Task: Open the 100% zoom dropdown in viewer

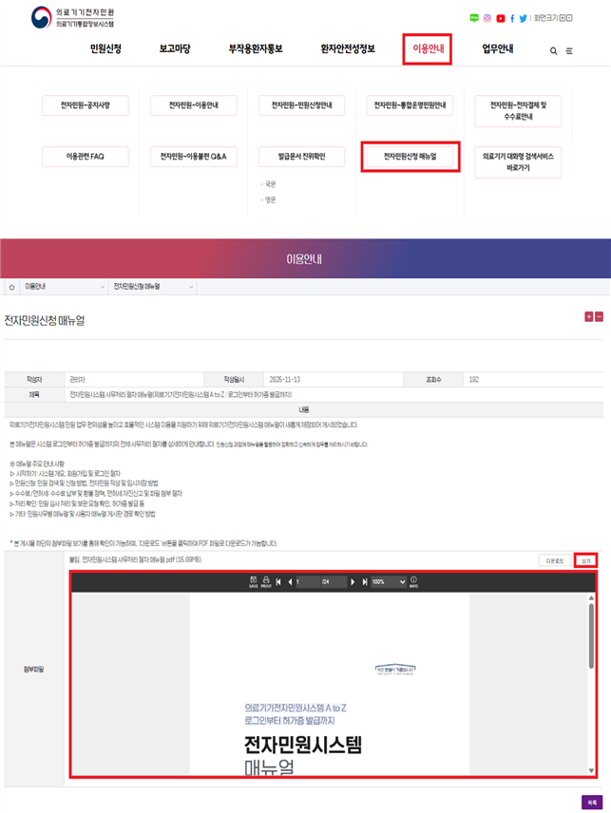Action: click(x=388, y=581)
